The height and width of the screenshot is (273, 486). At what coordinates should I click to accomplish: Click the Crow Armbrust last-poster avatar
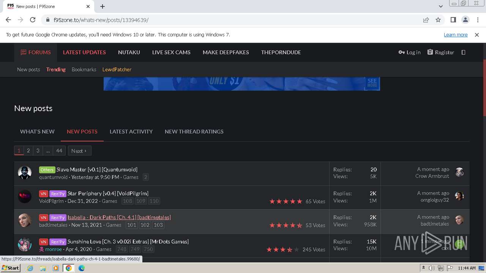click(x=459, y=172)
